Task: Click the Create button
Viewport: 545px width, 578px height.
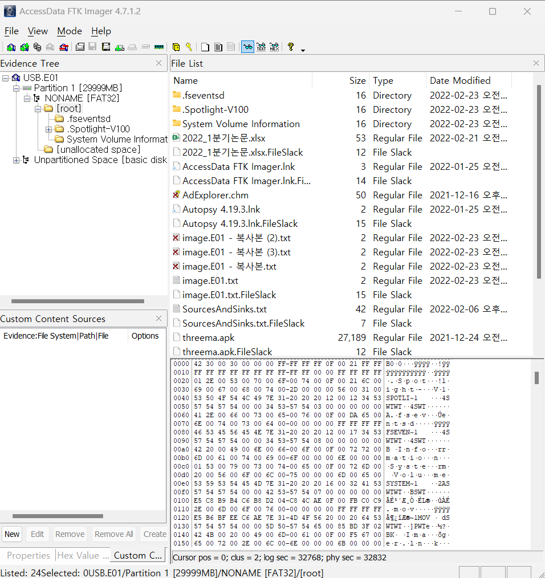Action: pos(155,534)
